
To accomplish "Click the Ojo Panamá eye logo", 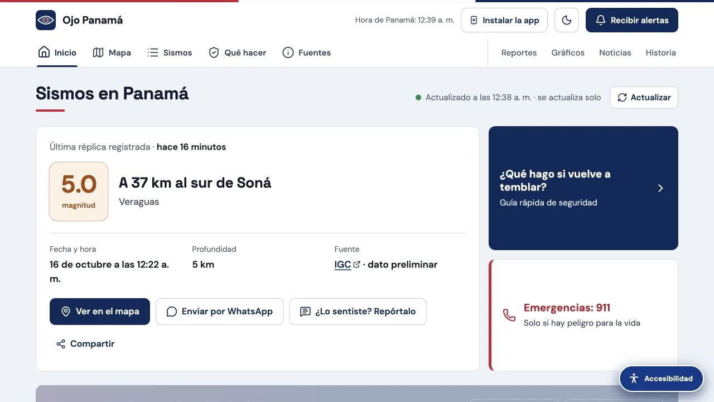I will click(46, 20).
